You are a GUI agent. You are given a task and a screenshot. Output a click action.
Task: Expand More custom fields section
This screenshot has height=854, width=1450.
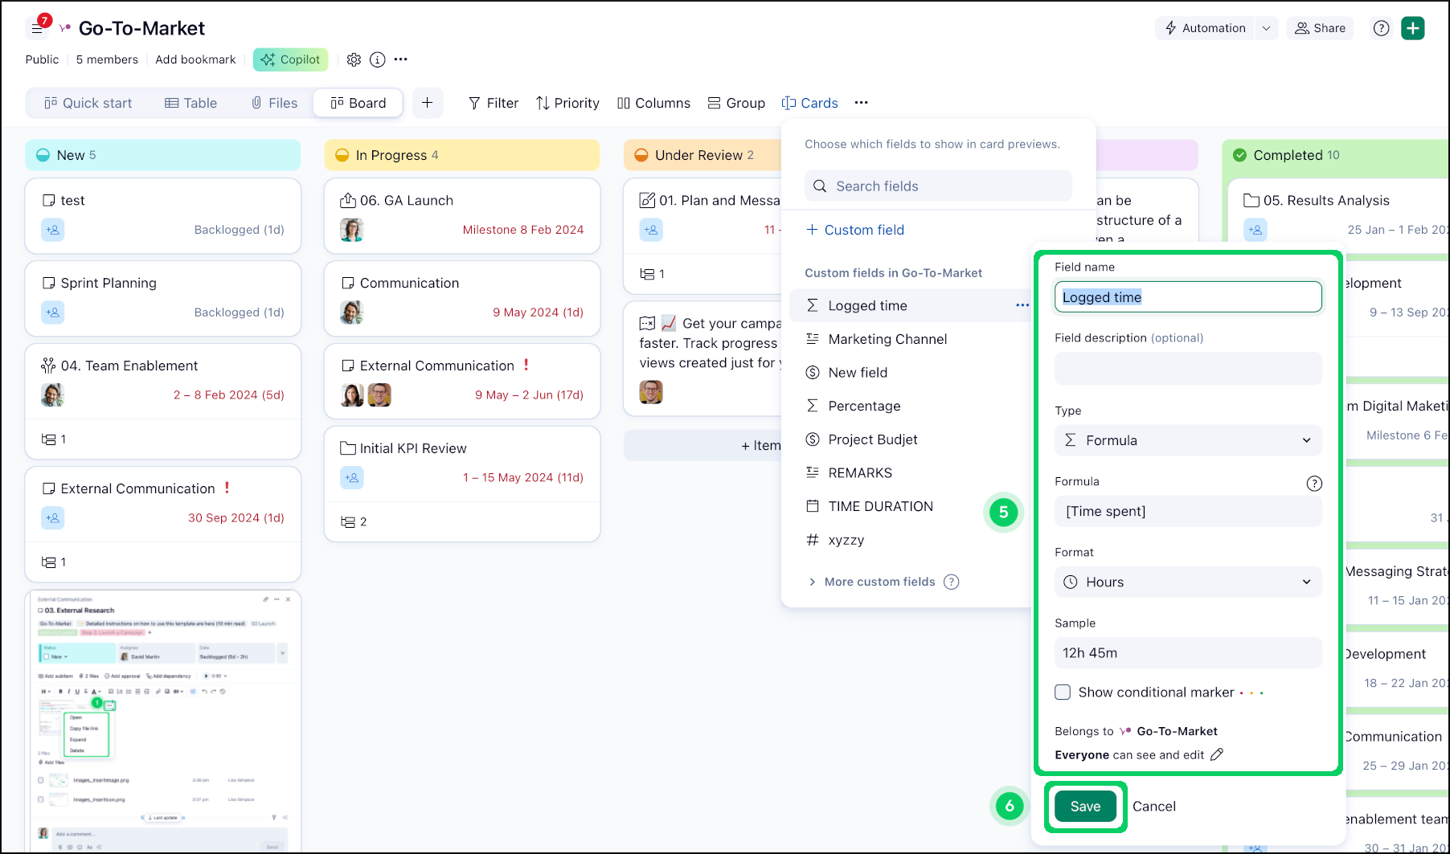879,582
